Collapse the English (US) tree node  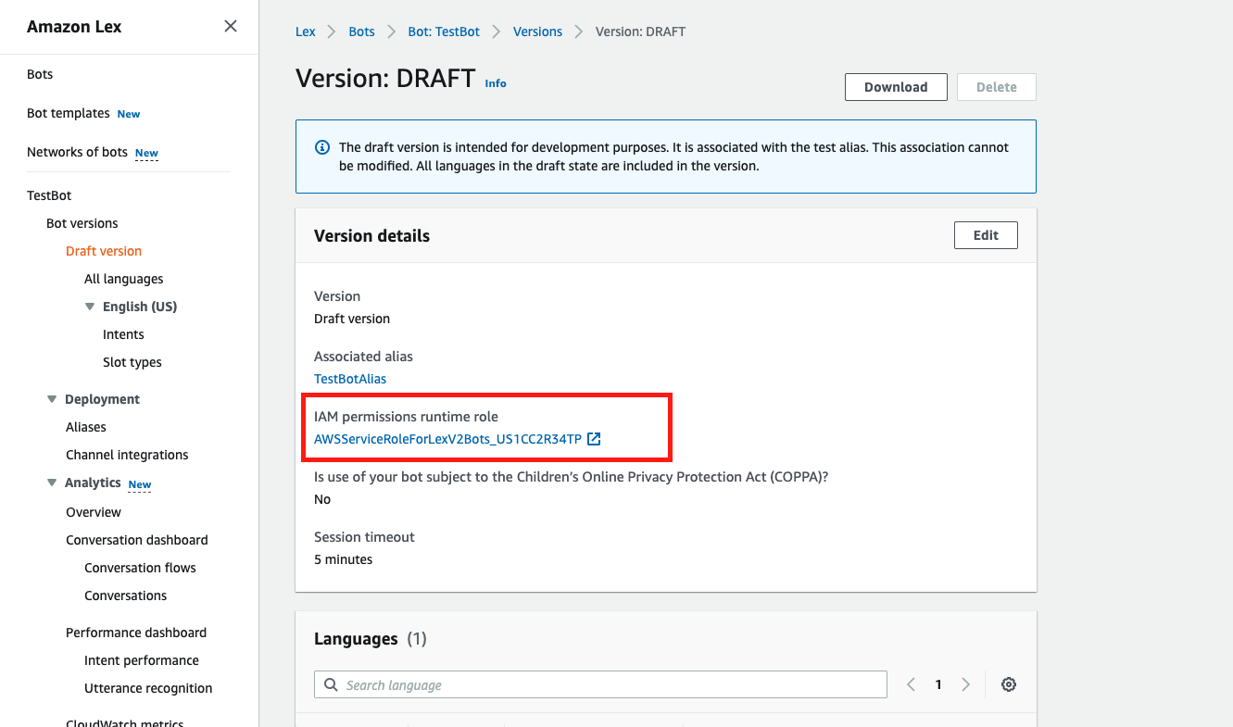click(x=90, y=307)
